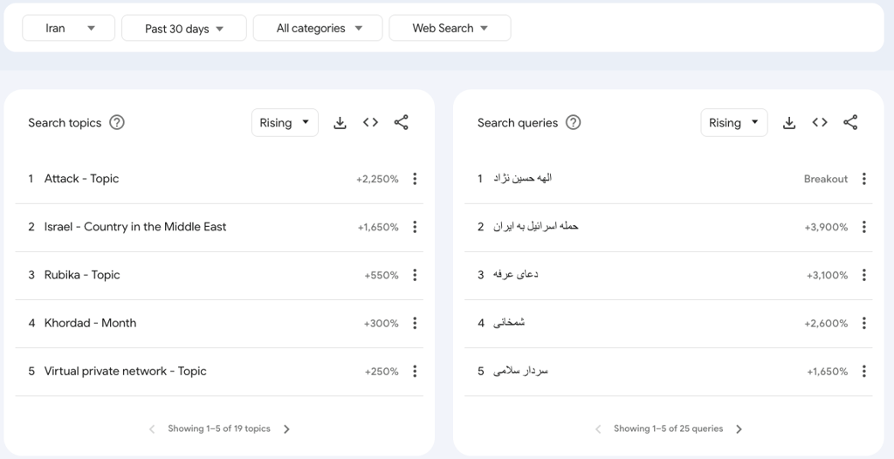This screenshot has height=459, width=894.
Task: Open embed code for Search topics
Action: point(370,122)
